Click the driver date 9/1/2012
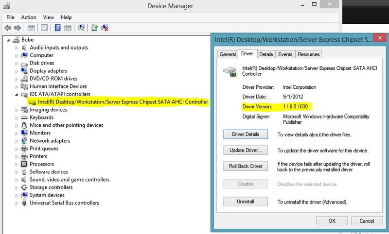This screenshot has width=389, height=234. point(293,97)
